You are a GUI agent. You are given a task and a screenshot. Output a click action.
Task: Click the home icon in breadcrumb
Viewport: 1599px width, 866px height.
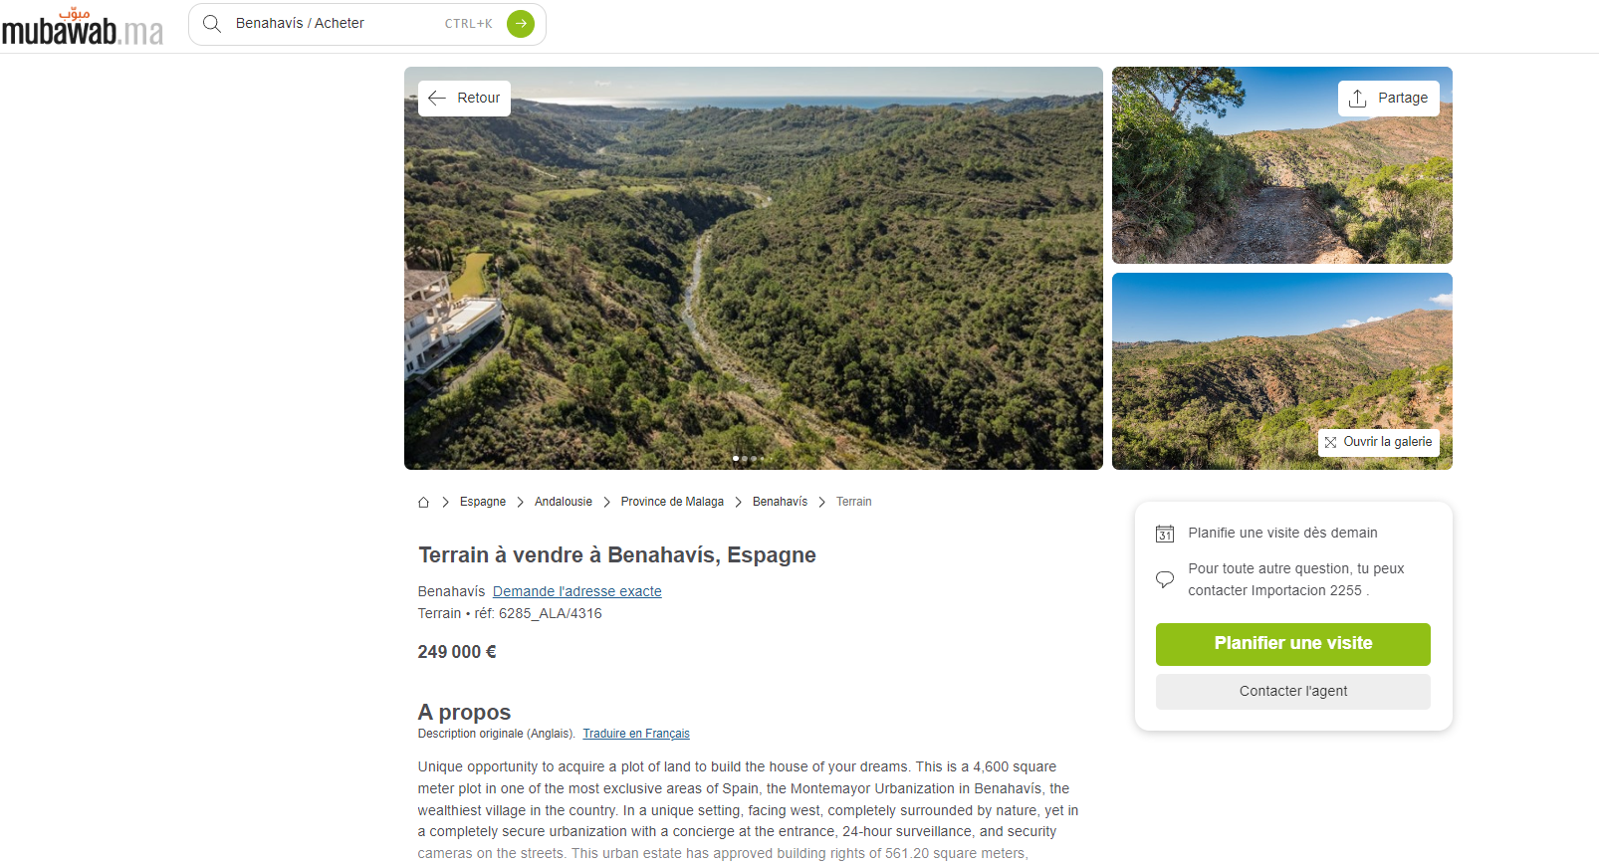point(423,502)
